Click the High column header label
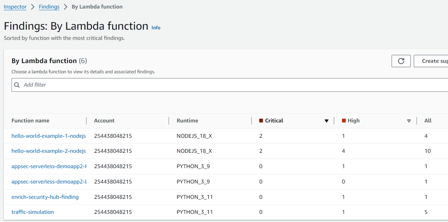 353,120
